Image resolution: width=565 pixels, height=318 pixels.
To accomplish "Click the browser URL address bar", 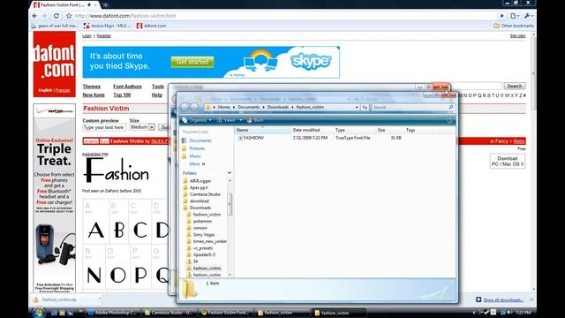I will pos(284,16).
